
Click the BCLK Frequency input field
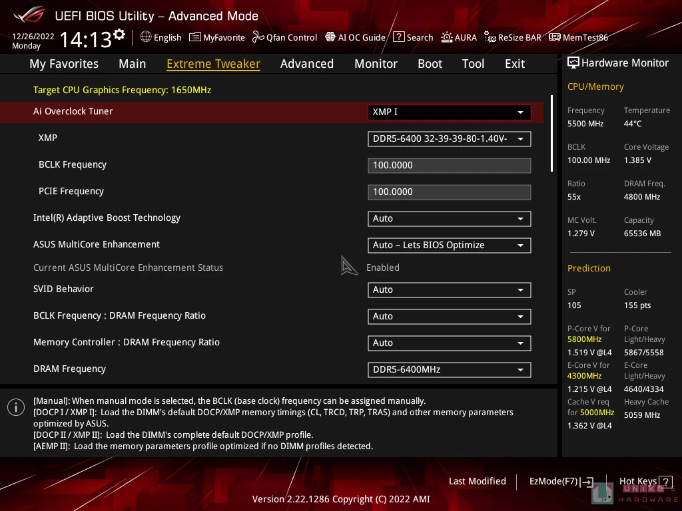[x=449, y=165]
